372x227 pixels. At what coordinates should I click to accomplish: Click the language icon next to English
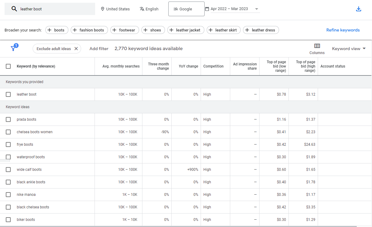[142, 9]
